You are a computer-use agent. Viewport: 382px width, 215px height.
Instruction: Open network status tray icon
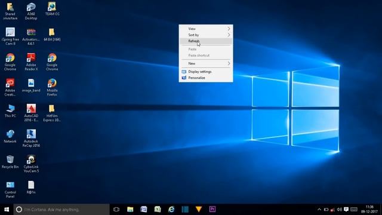pyautogui.click(x=332, y=210)
